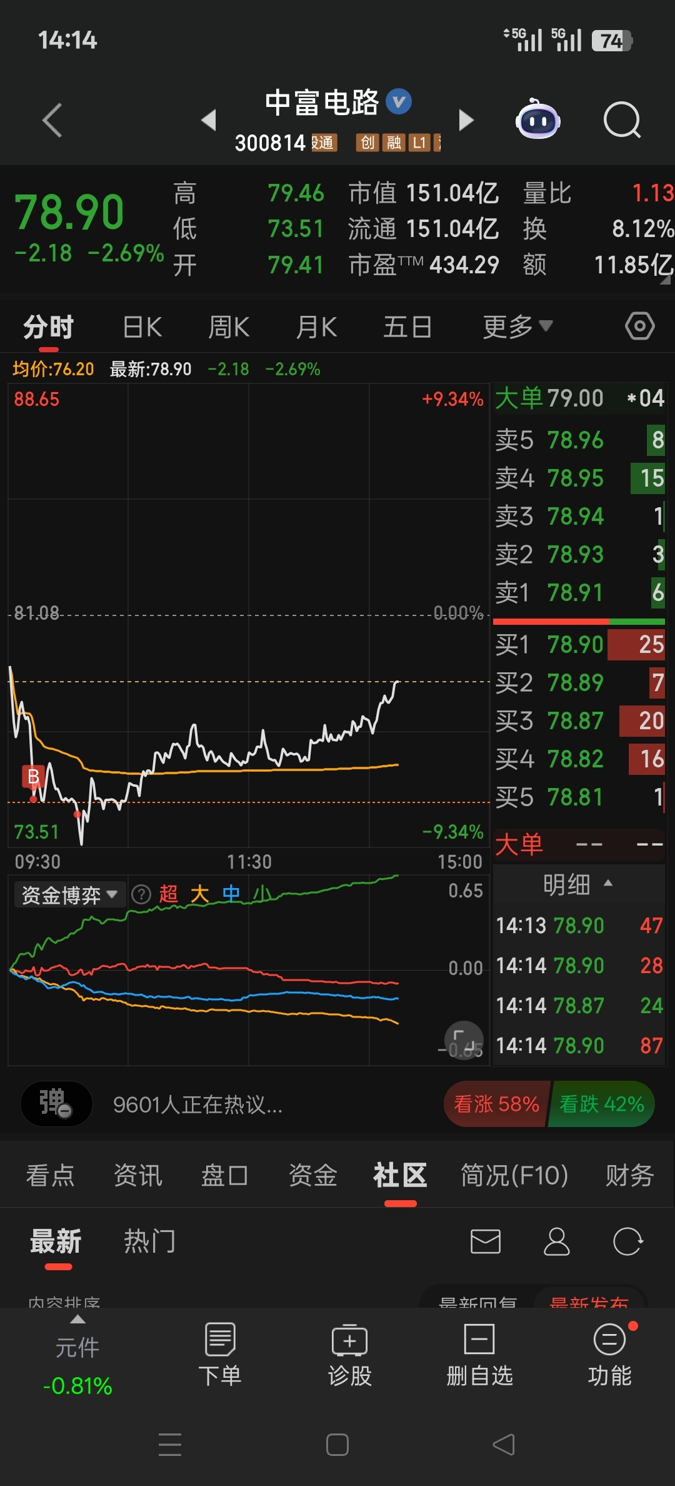Screen dimensions: 675x1486
Task: Open the 更多 chart period dropdown
Action: coord(517,326)
